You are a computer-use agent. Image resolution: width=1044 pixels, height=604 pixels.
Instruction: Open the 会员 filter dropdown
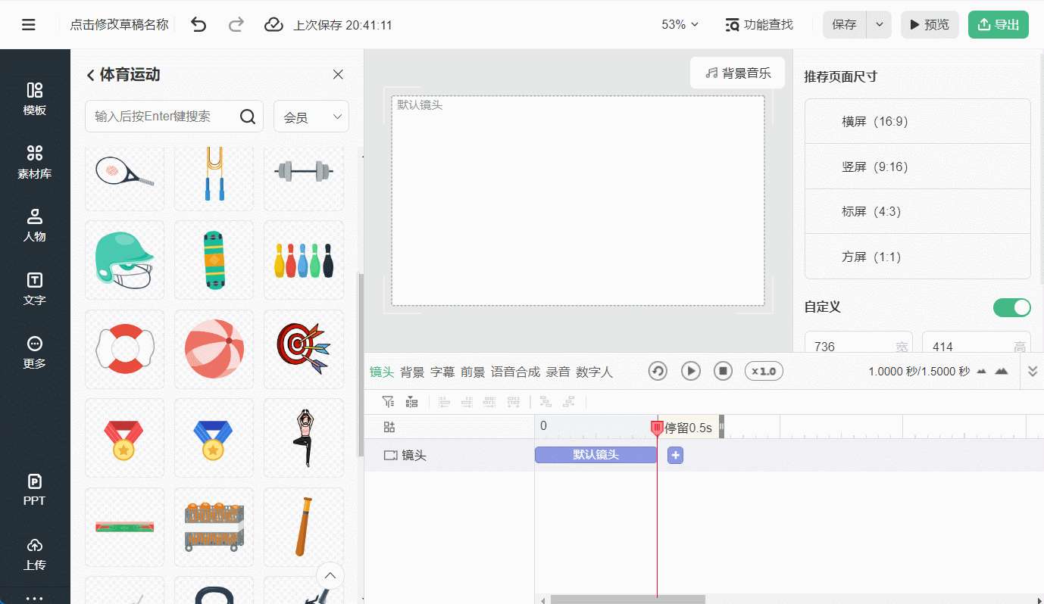[311, 117]
